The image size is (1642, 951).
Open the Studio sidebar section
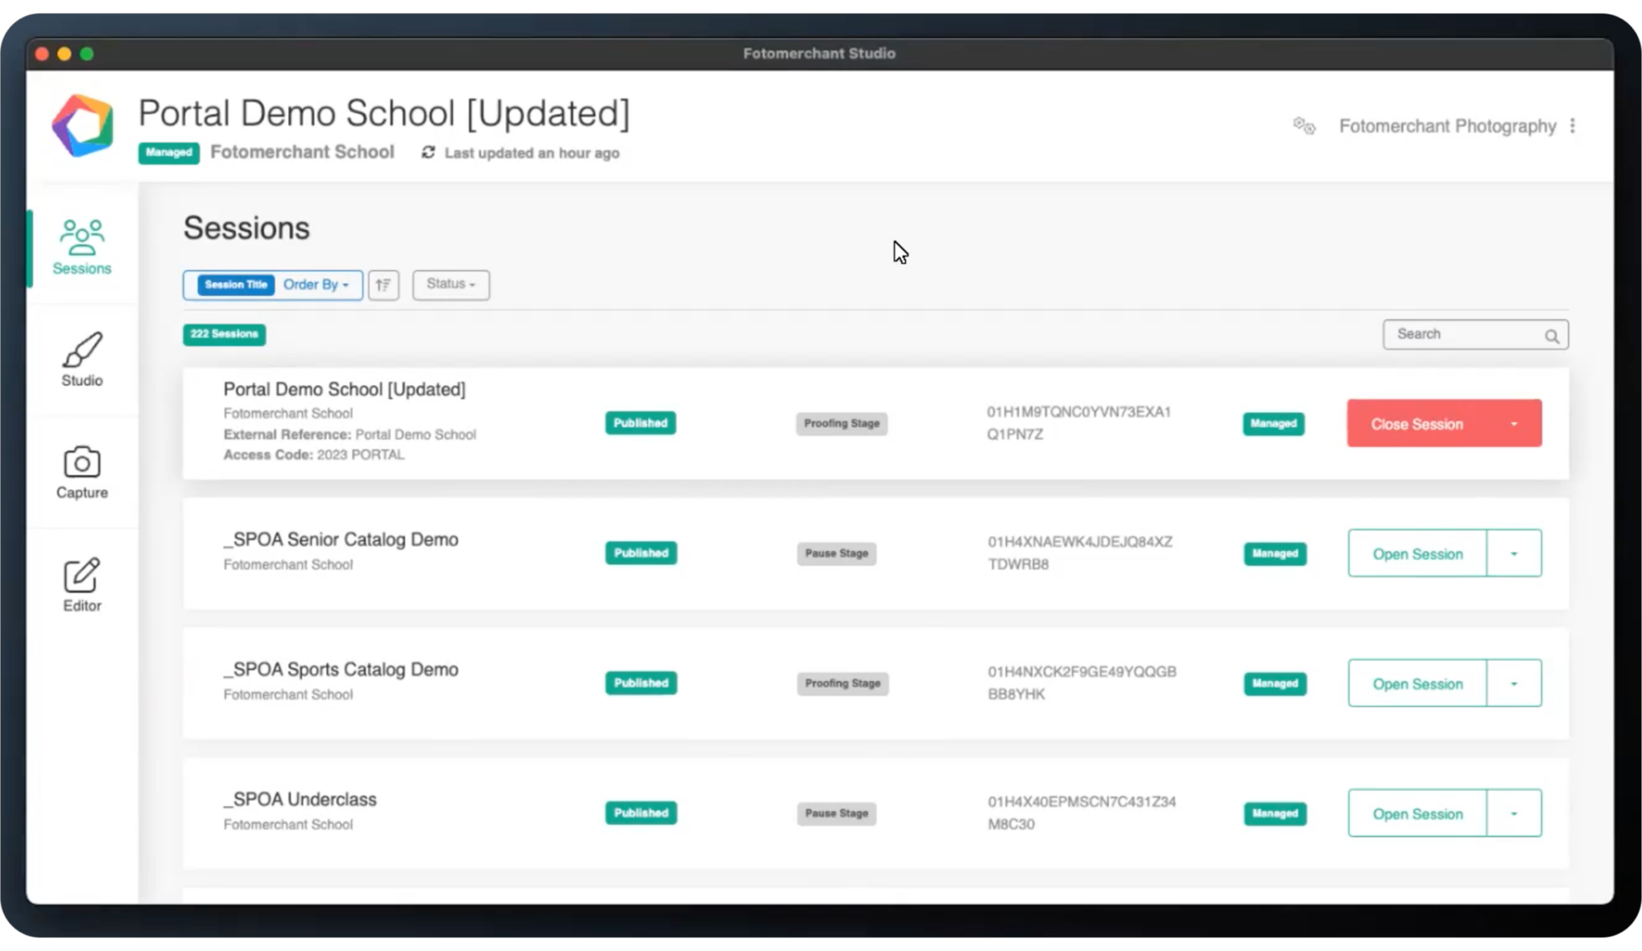point(82,360)
